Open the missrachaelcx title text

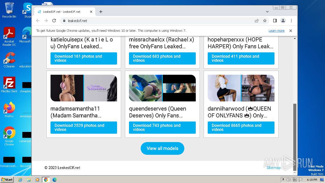[161, 43]
